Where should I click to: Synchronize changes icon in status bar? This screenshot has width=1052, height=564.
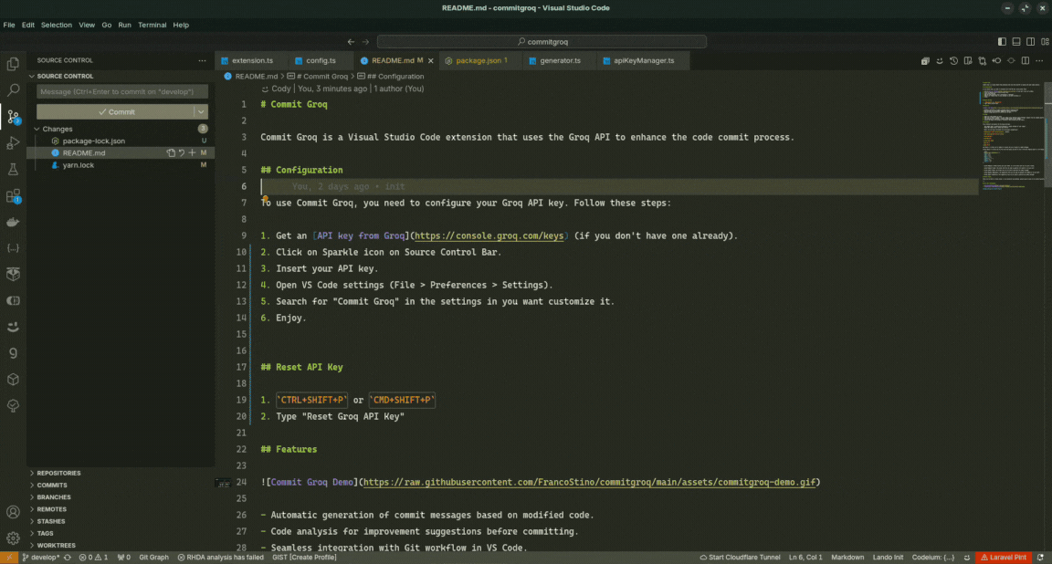click(67, 558)
